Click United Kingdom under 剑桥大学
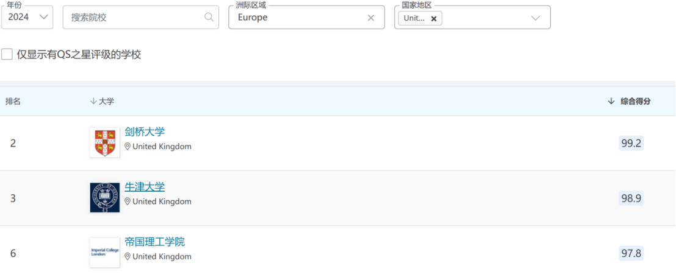Screen dimensions: 676x277 (162, 147)
